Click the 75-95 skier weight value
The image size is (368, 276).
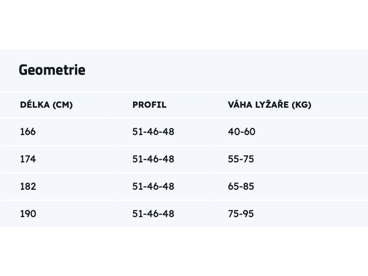pos(241,214)
